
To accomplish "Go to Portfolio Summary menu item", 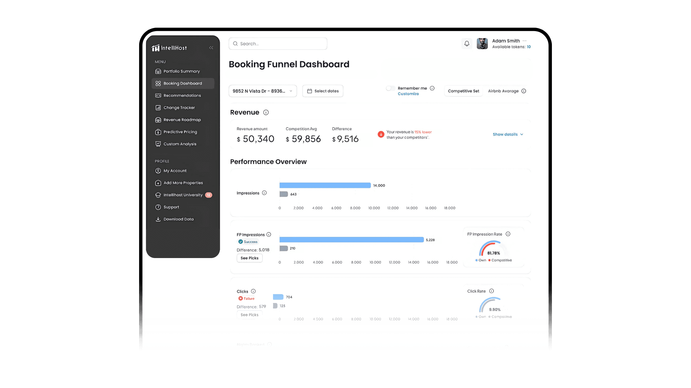I will click(x=181, y=71).
